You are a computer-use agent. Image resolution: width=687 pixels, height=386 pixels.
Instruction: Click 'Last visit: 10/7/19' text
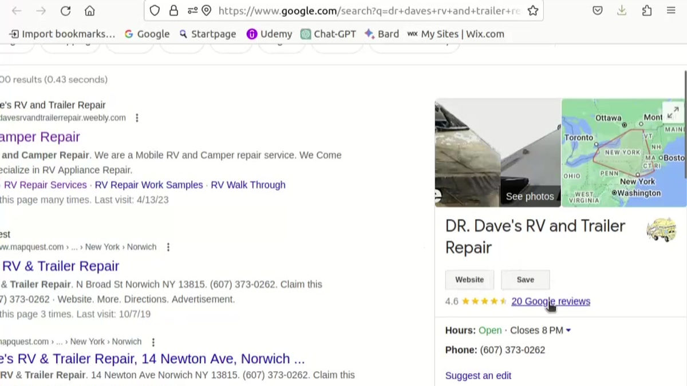113,314
